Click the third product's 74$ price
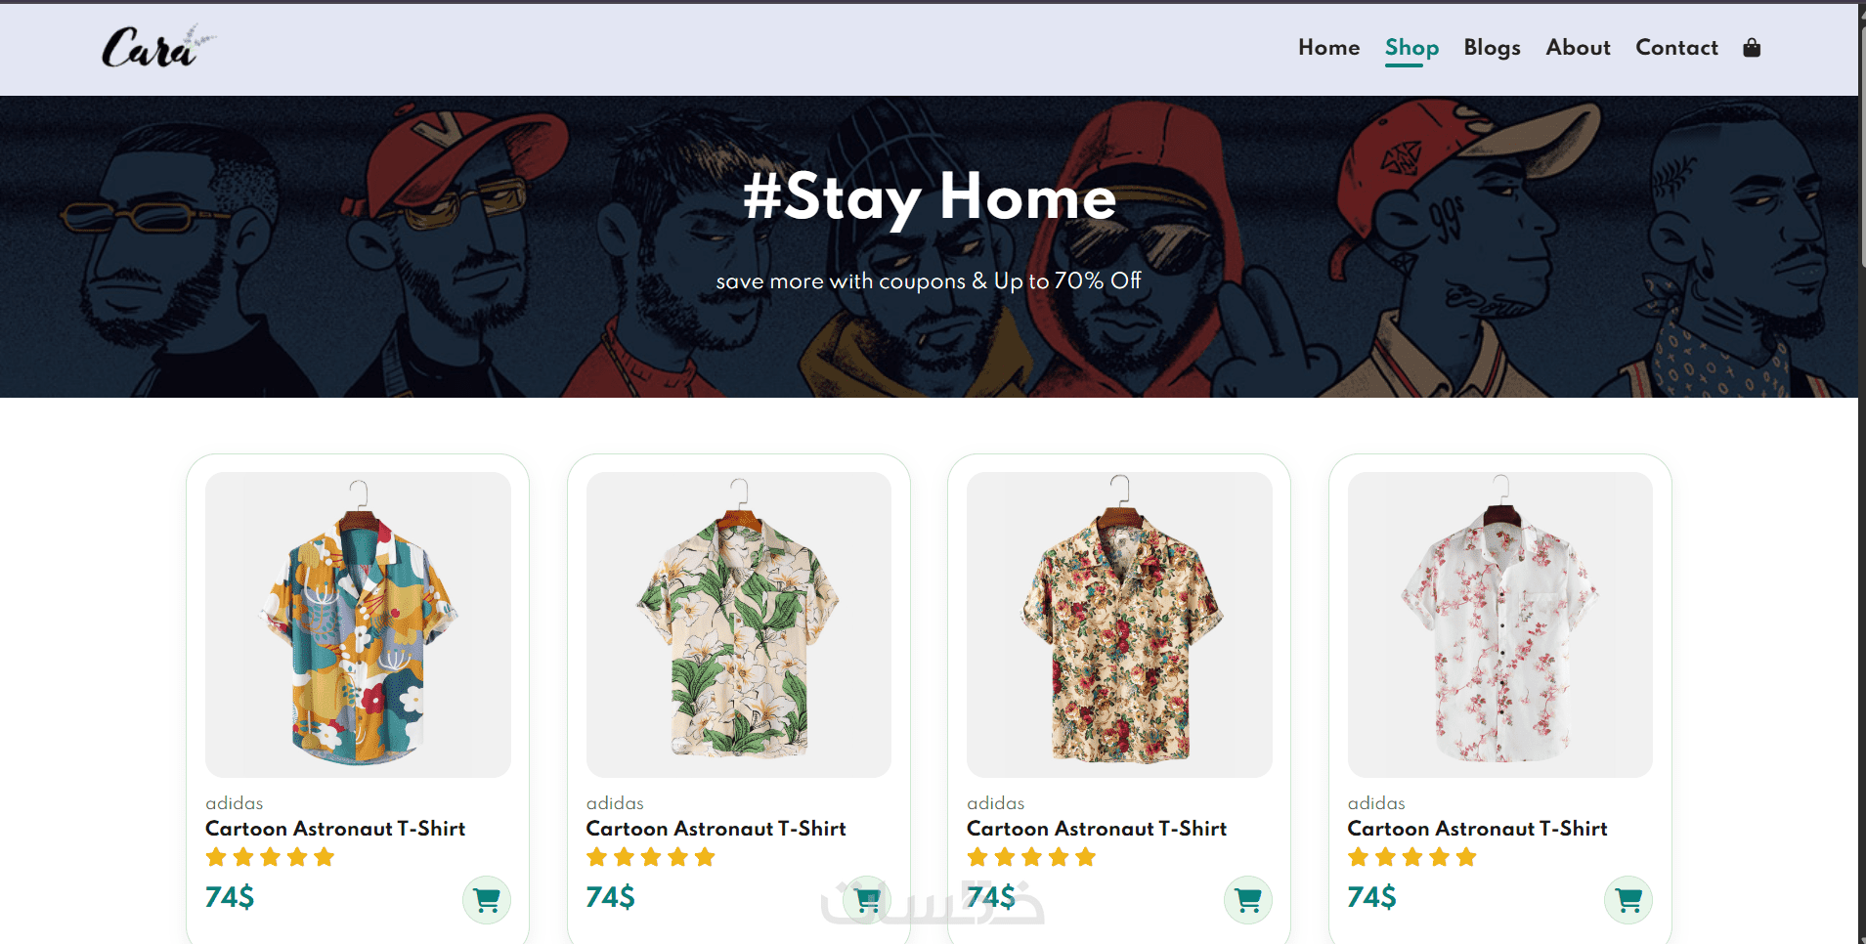This screenshot has height=944, width=1866. (x=990, y=897)
